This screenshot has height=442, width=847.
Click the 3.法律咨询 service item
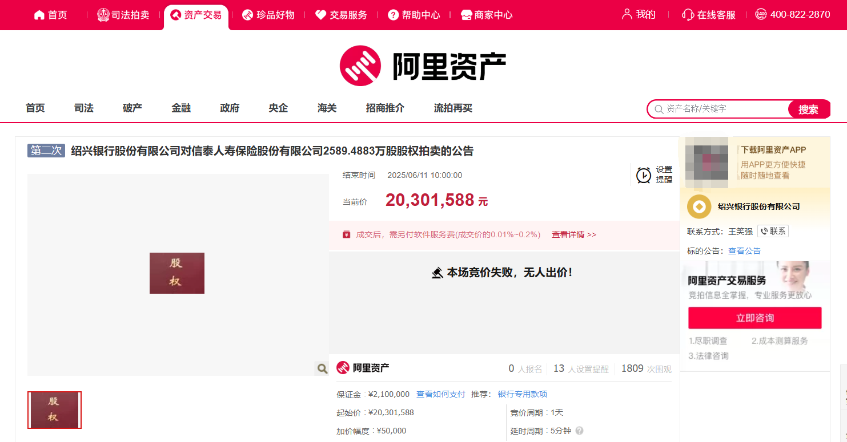click(x=709, y=356)
